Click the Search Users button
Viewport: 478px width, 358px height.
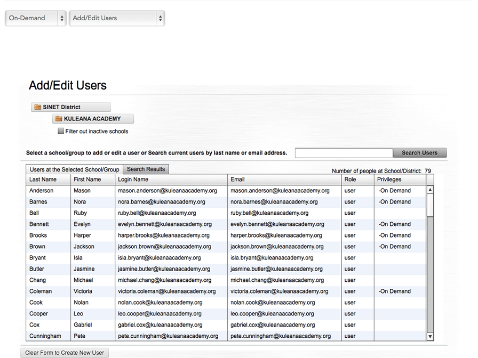pyautogui.click(x=419, y=153)
